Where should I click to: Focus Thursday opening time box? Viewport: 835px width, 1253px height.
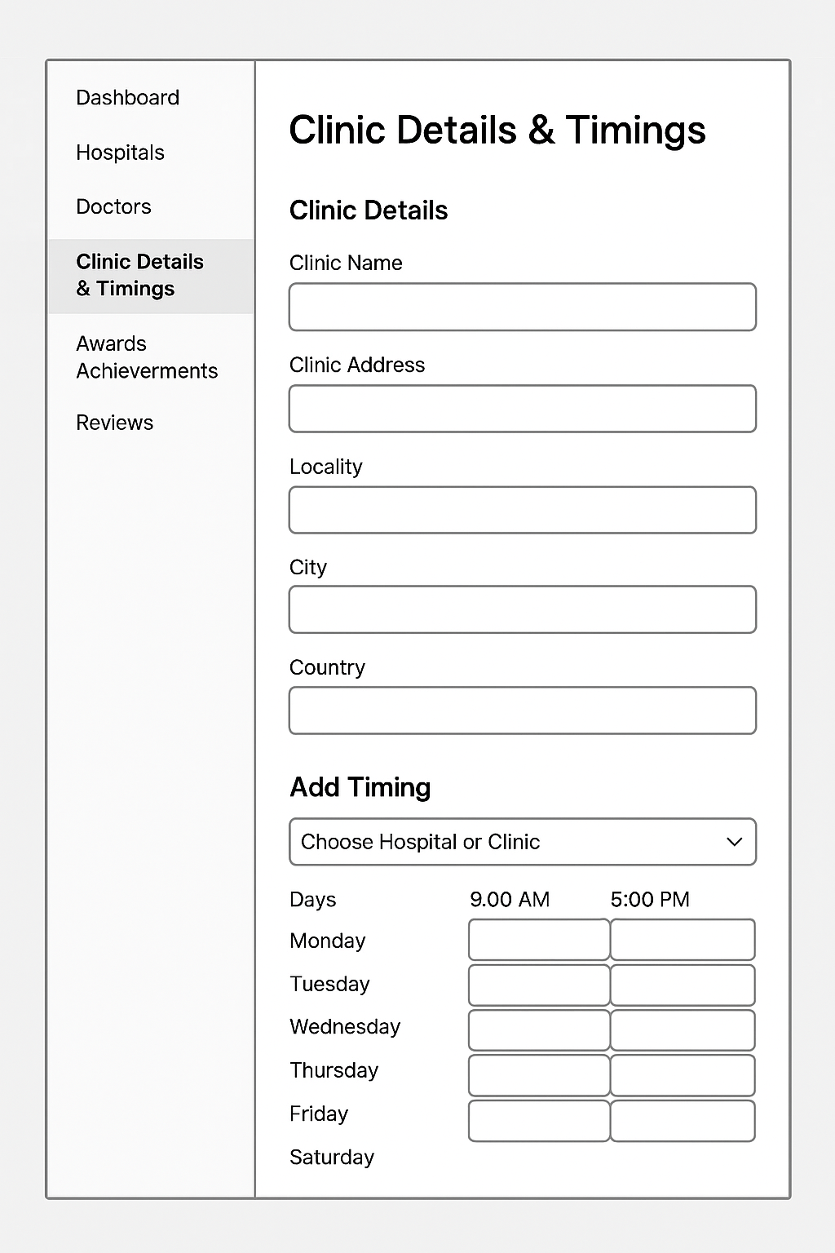[x=539, y=1075]
